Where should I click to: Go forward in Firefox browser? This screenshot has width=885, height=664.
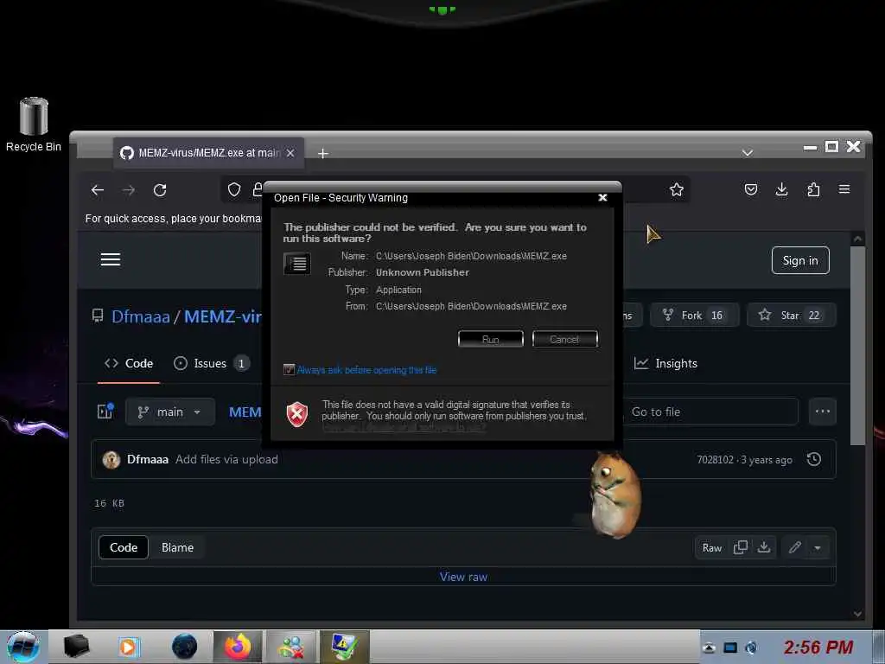(x=129, y=189)
